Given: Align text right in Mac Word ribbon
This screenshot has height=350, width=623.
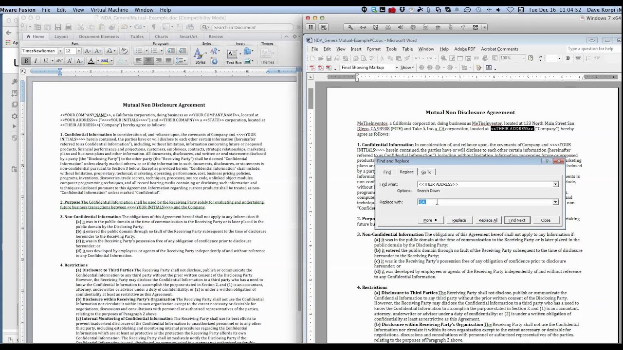Looking at the screenshot, I should coord(159,61).
